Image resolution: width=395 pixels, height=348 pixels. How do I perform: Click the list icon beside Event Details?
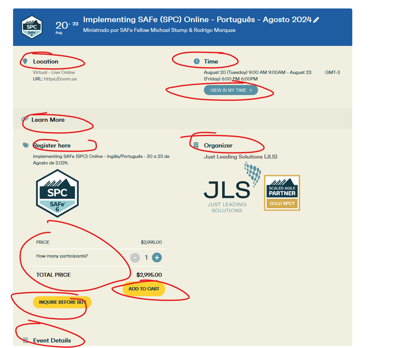coord(25,341)
